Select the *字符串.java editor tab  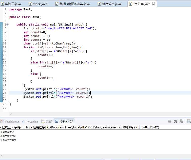[142, 4]
